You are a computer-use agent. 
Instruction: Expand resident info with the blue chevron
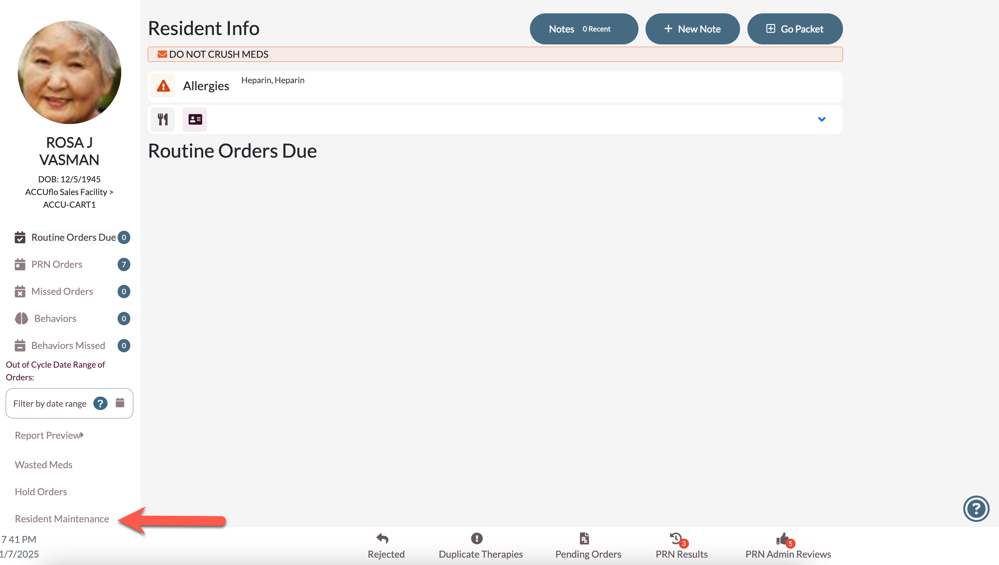[x=822, y=119]
